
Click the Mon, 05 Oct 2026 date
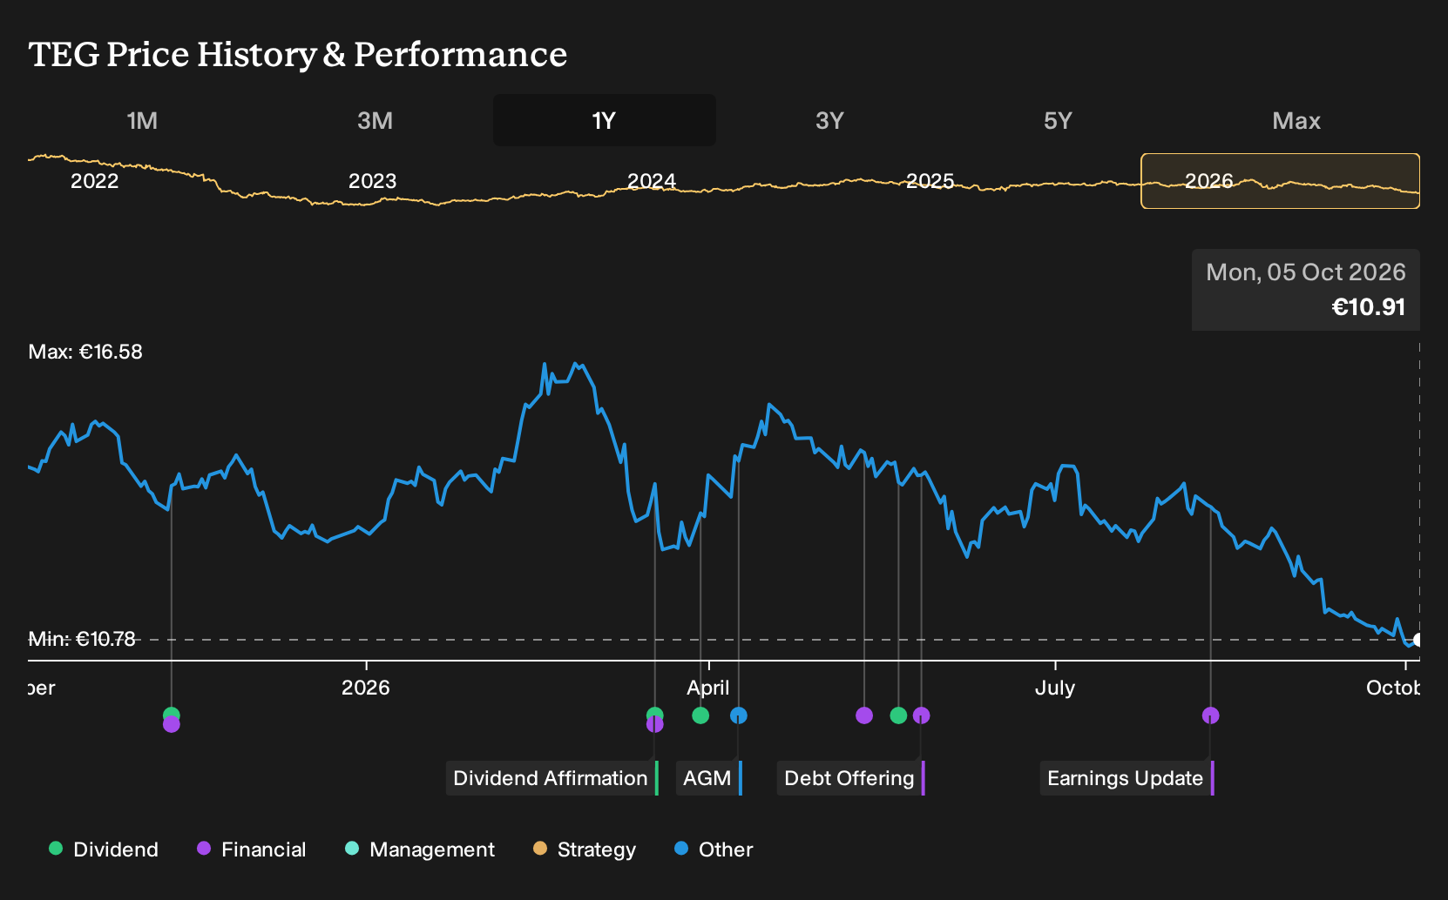tap(1306, 272)
